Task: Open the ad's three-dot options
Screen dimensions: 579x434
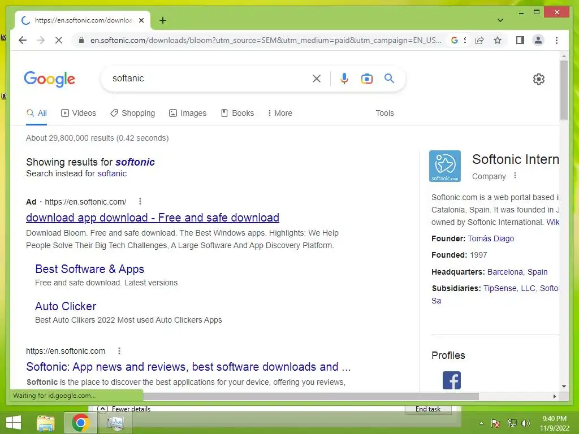Action: click(x=140, y=202)
